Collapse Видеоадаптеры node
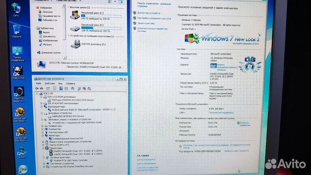Screen dimensions: 311x175 click(x=41, y=107)
